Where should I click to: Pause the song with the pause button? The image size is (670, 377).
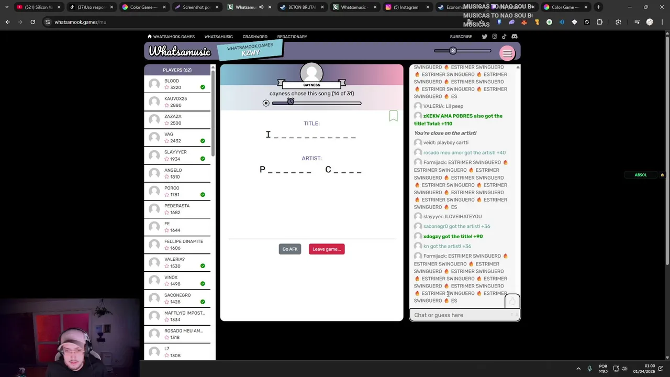(x=266, y=103)
